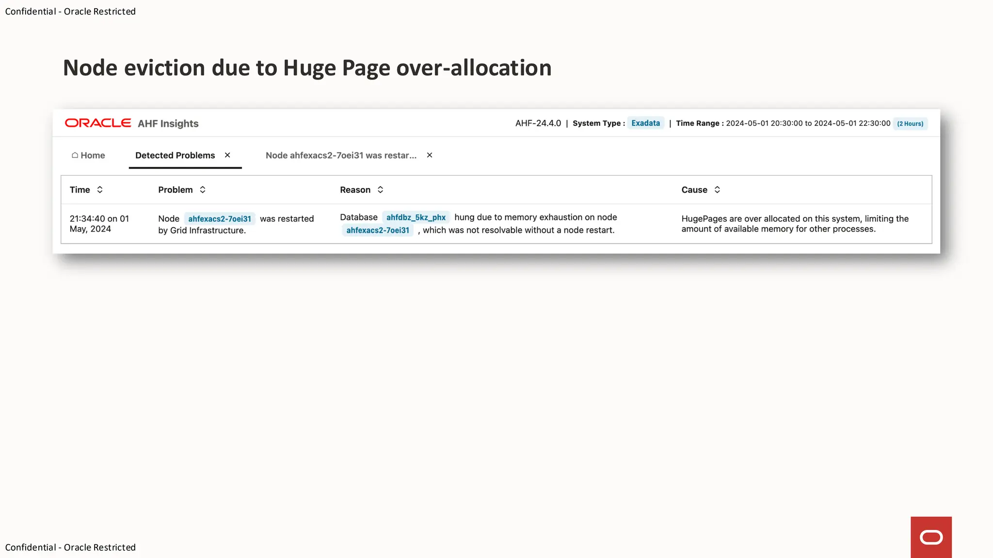Click the Reason column header label
Screen dimensions: 993x558
(x=355, y=190)
